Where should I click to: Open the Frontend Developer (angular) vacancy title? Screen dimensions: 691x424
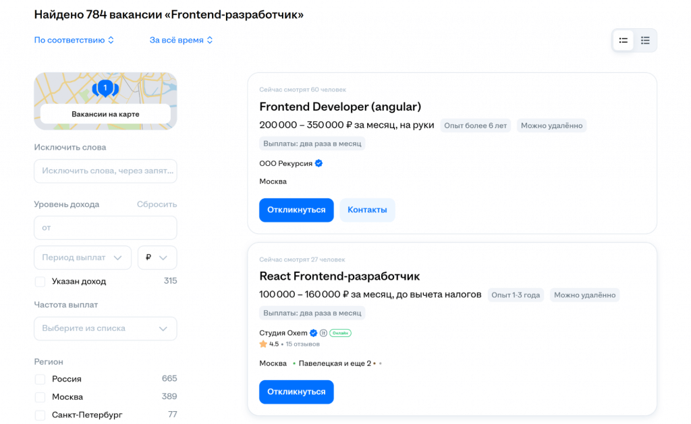(x=340, y=107)
